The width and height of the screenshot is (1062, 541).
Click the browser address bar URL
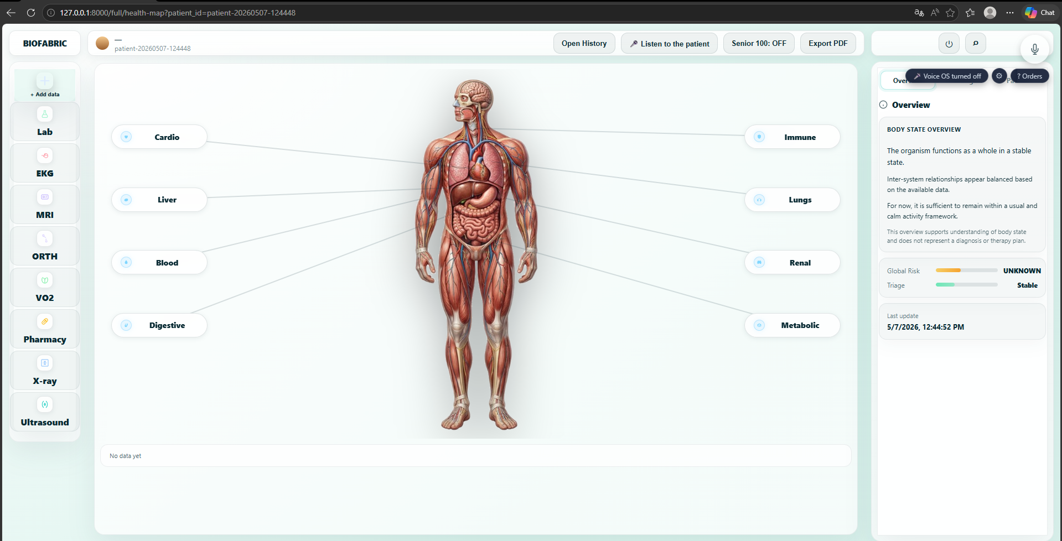pyautogui.click(x=178, y=13)
